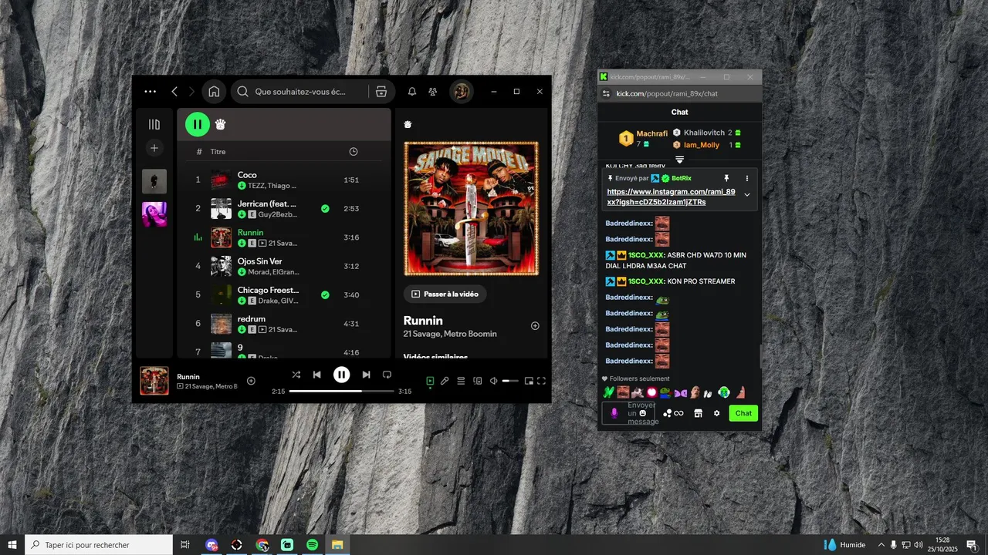Open second pink playlist thumbnail in sidebar

[154, 214]
